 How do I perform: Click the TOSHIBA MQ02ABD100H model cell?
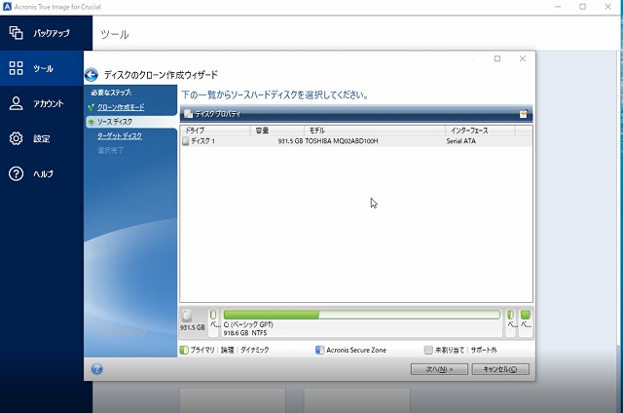point(342,141)
